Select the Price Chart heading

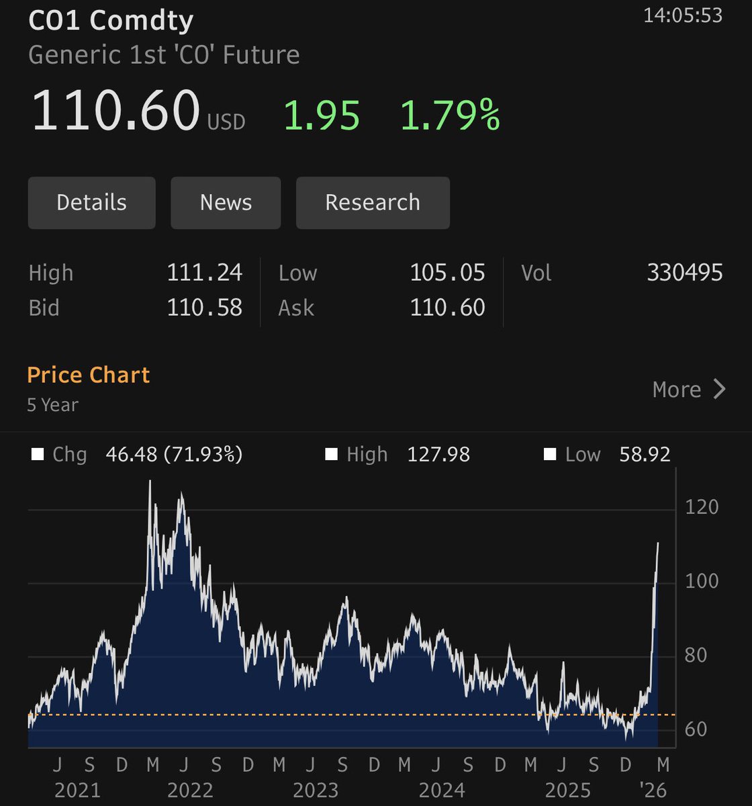[88, 375]
